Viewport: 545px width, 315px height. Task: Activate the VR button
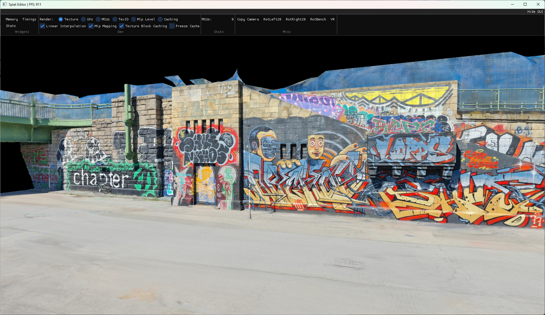(x=332, y=19)
